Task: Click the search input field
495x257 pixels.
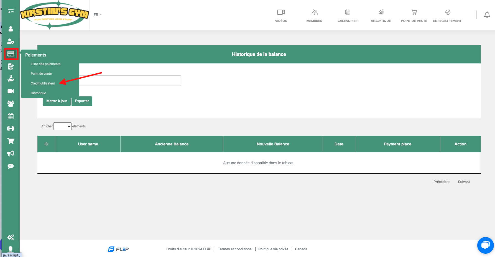Action: click(x=130, y=81)
